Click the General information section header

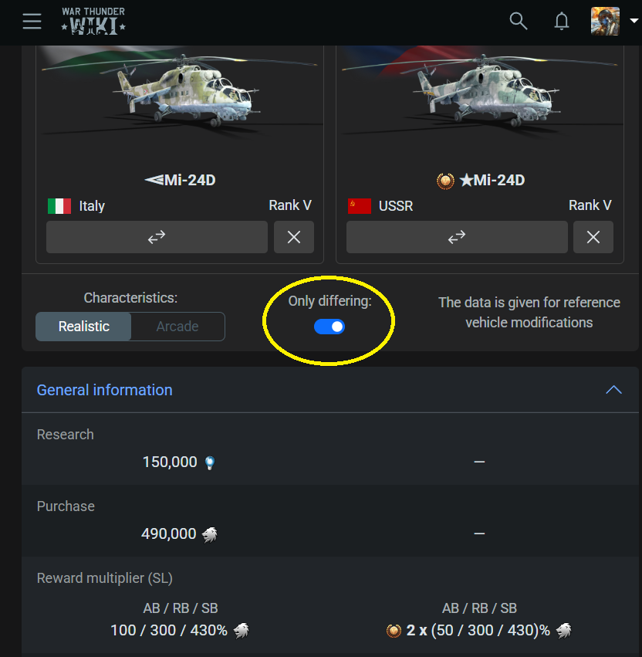click(105, 390)
